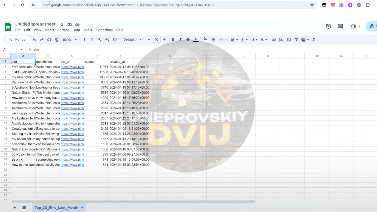Image resolution: width=377 pixels, height=212 pixels.
Task: Open the View menu
Action: [37, 30]
